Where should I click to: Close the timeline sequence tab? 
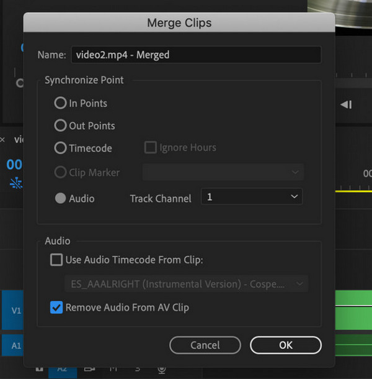pos(2,139)
